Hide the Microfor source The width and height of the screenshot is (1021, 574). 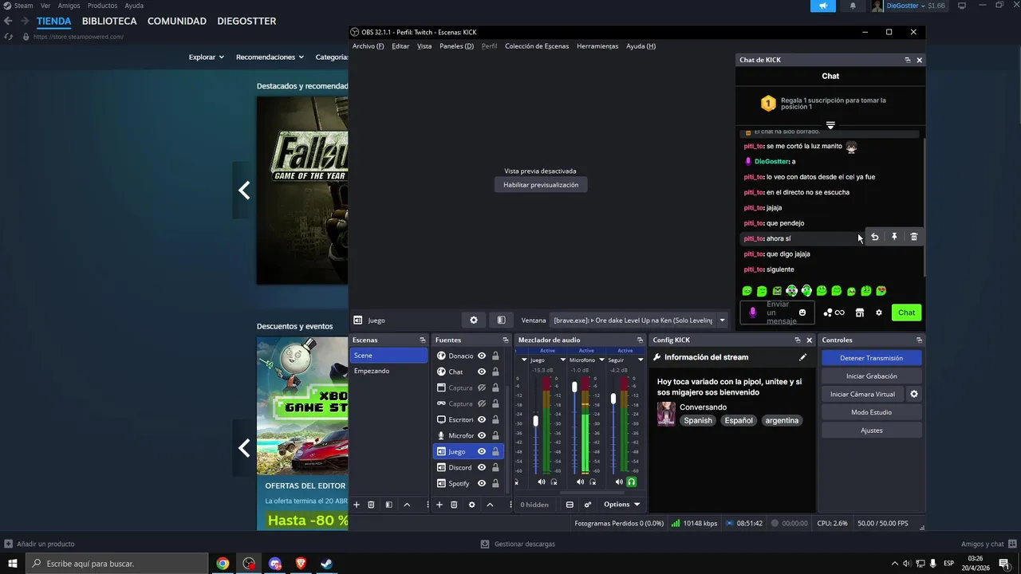(x=482, y=435)
